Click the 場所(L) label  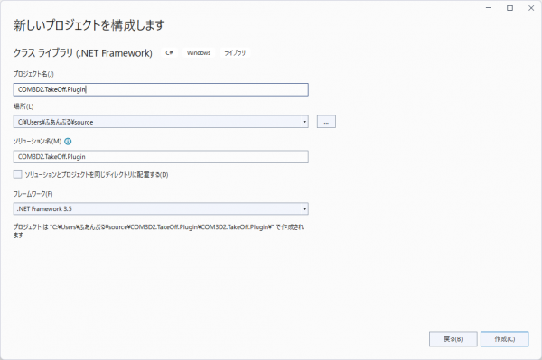coord(23,106)
